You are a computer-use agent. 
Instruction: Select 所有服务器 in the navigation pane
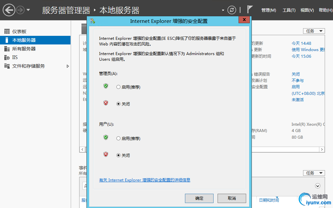pos(35,49)
